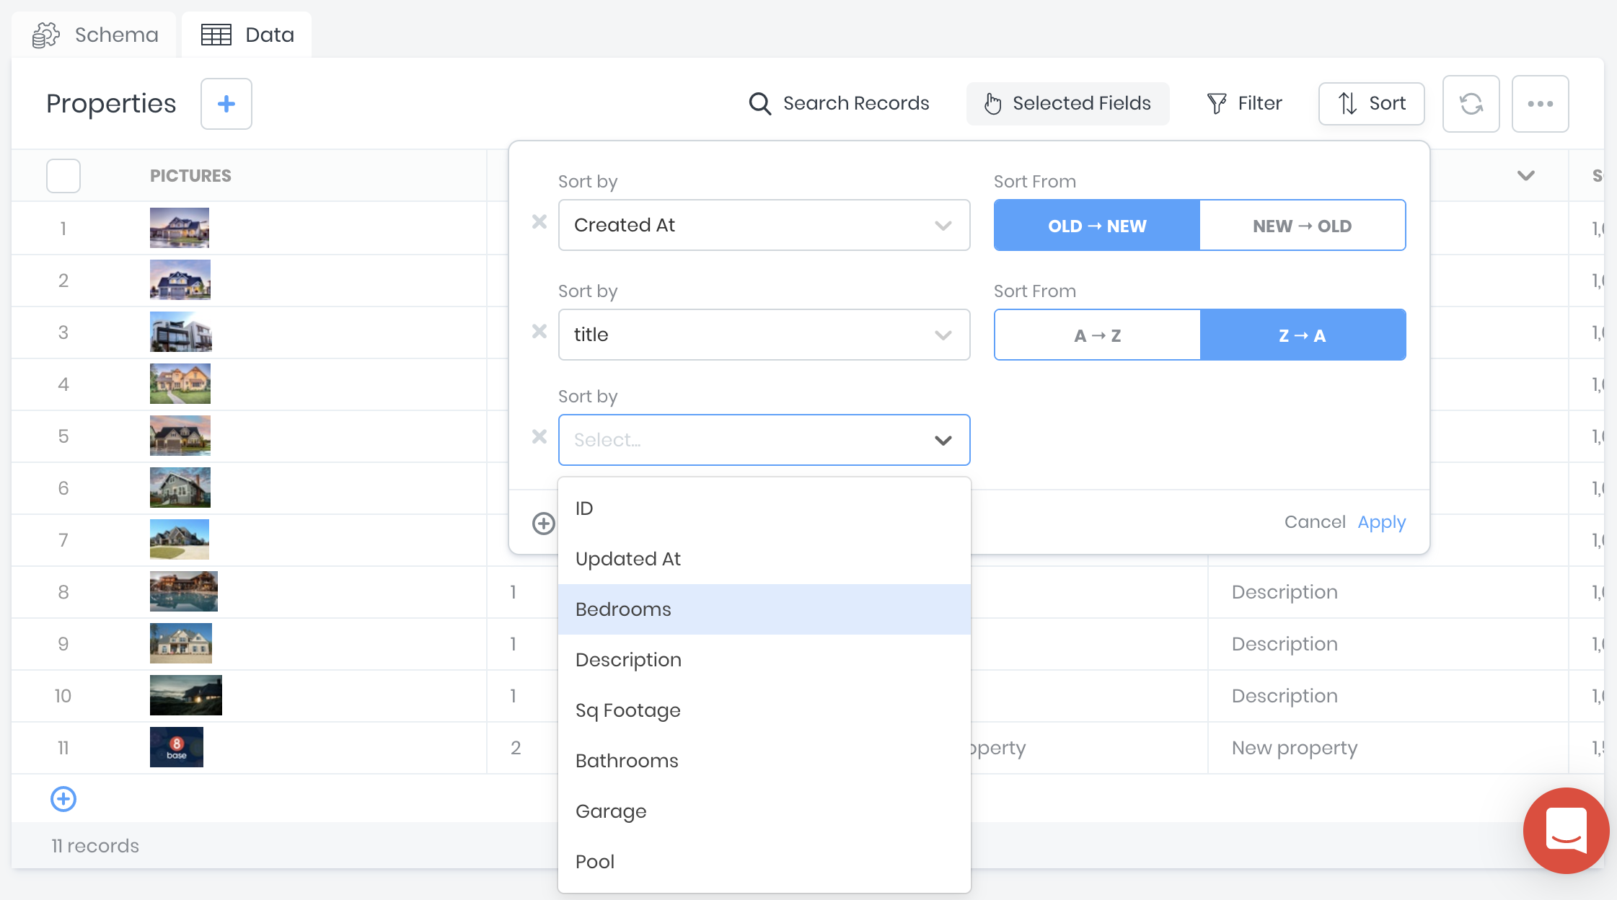This screenshot has height=900, width=1617.
Task: Set title sort to A → Z
Action: (1097, 335)
